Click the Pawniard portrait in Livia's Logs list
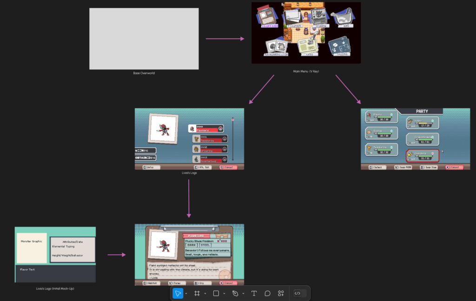The image size is (476, 301). tap(163, 129)
